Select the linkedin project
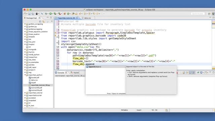 (x=32, y=37)
